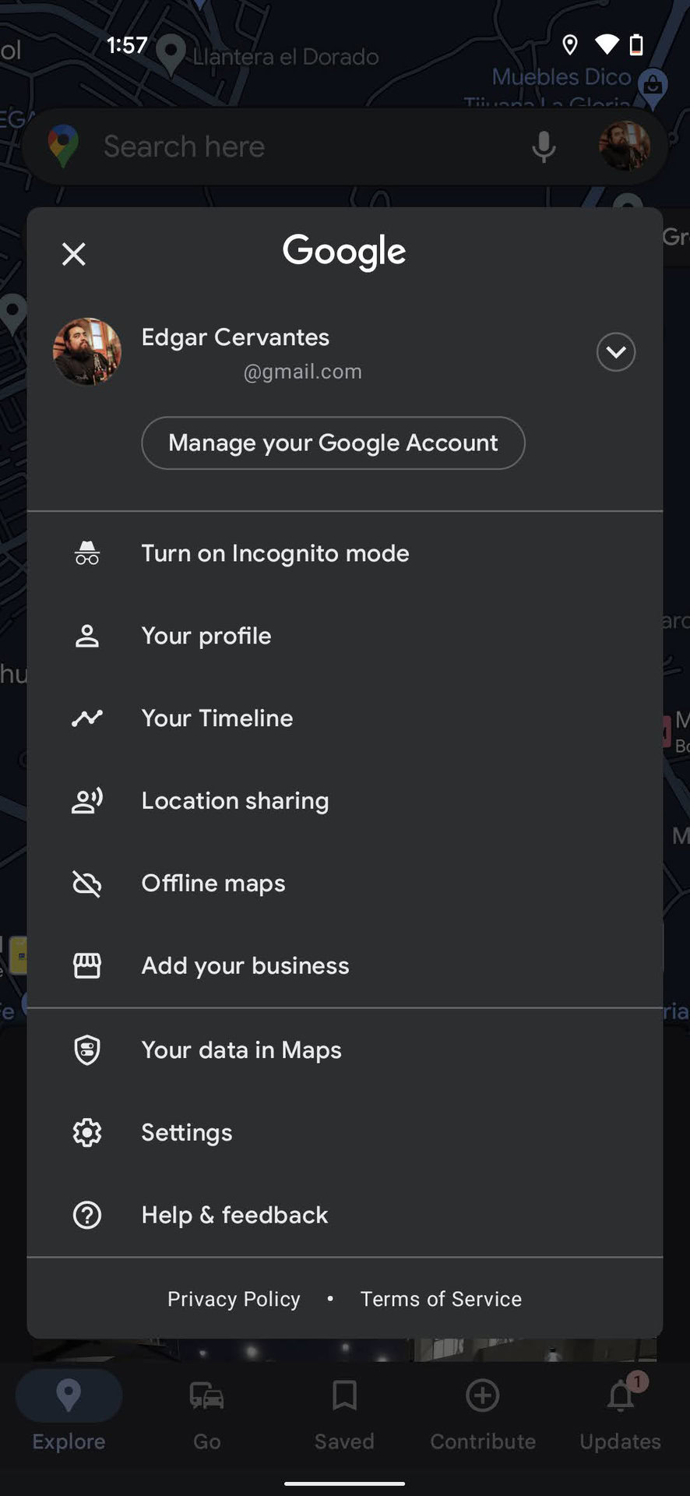Click Manage your Google Account button

point(333,443)
